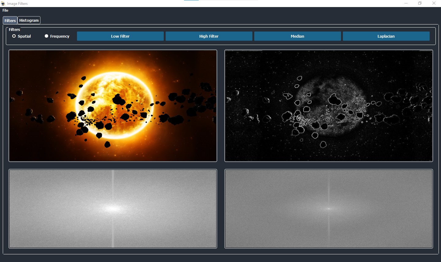Click the filtered edge-detected output image

[x=329, y=106]
